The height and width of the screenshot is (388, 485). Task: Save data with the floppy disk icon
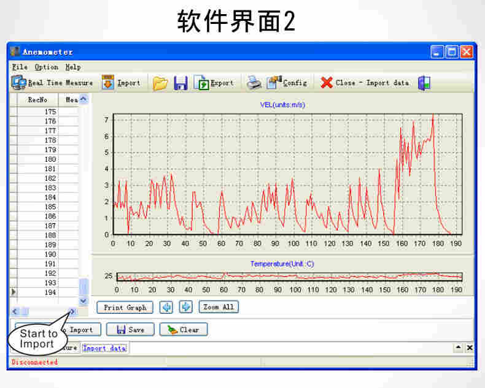pyautogui.click(x=180, y=83)
